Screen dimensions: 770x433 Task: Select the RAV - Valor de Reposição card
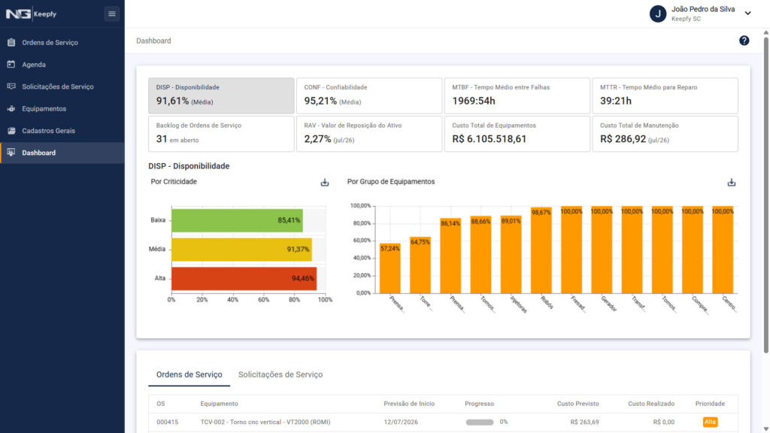[368, 134]
